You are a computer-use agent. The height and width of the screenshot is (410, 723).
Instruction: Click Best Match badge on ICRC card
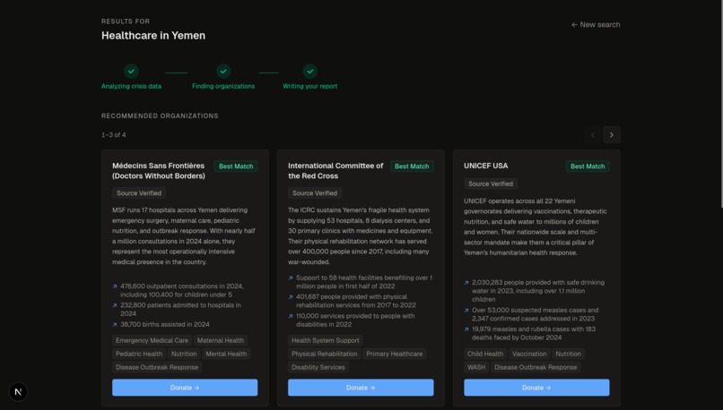pyautogui.click(x=412, y=167)
